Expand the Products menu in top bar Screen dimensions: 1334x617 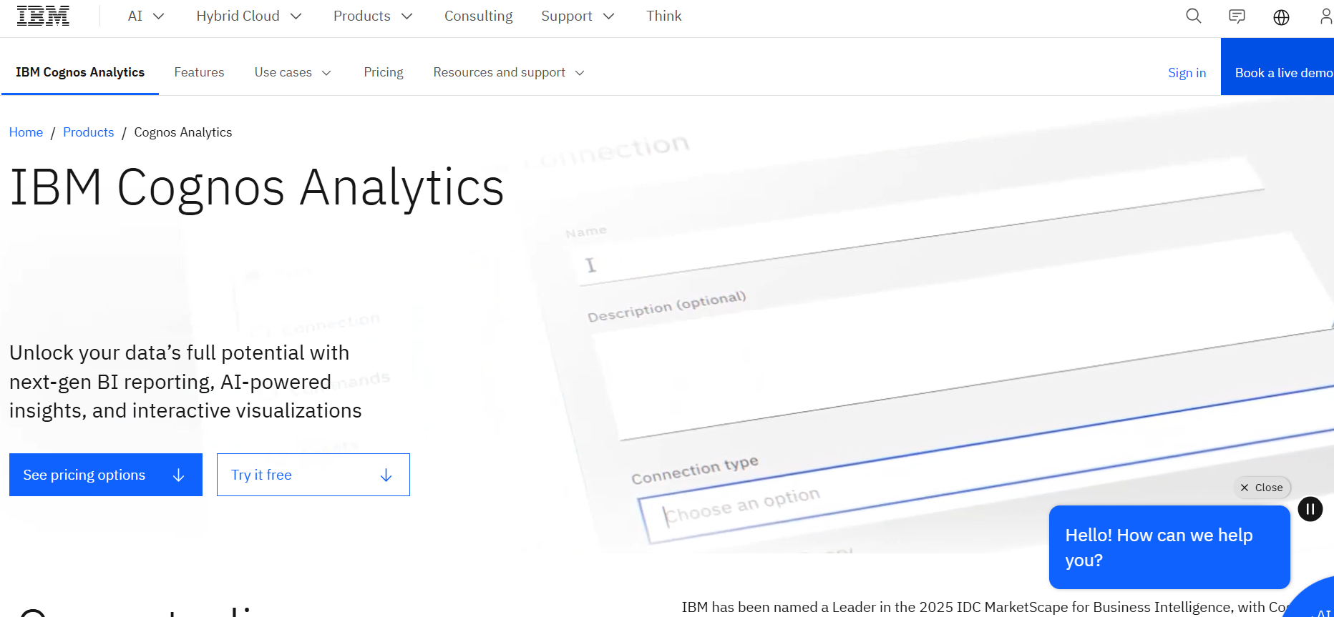373,16
